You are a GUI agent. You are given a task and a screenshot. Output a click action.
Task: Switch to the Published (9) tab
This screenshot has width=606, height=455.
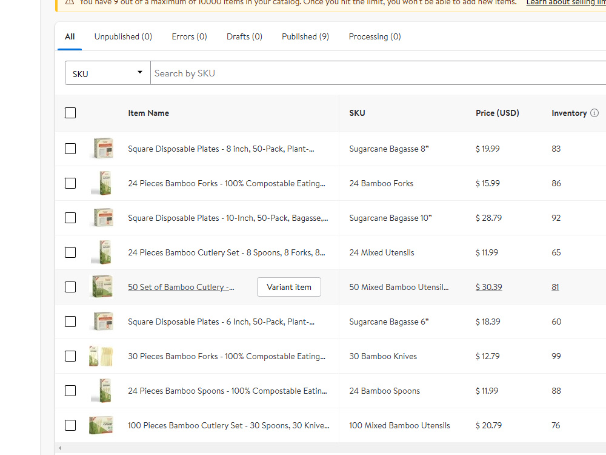pyautogui.click(x=305, y=37)
